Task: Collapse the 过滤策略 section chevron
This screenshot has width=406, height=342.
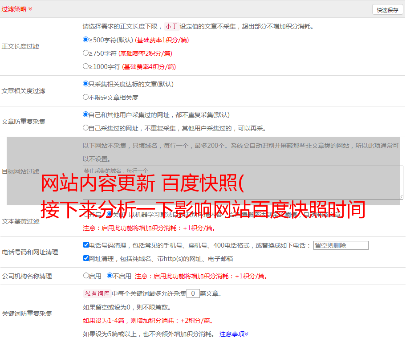Action: click(30, 9)
